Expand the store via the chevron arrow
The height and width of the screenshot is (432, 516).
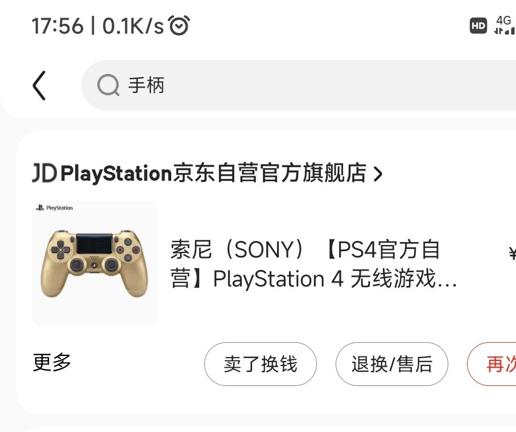pos(377,174)
